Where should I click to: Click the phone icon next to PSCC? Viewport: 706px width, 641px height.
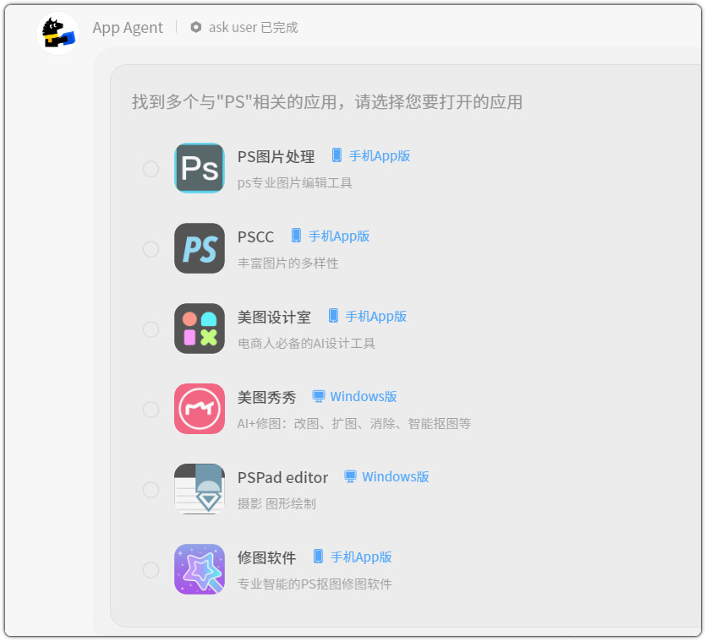click(x=296, y=236)
